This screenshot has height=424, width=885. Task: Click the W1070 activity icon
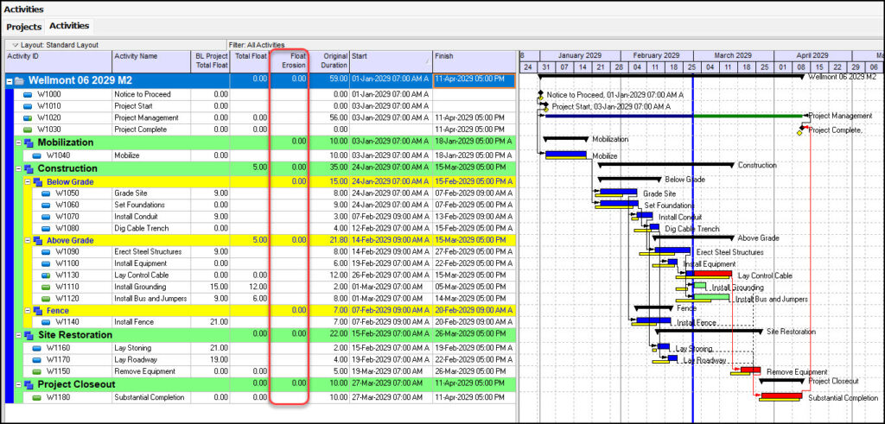[46, 217]
